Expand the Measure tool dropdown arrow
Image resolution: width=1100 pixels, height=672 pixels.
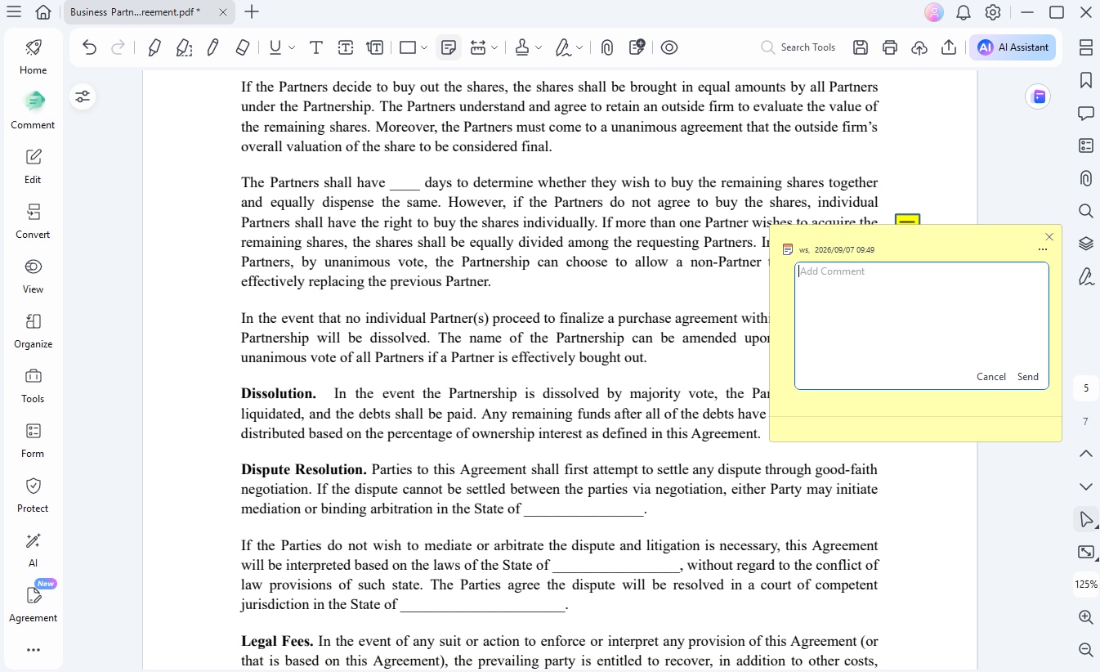coord(495,47)
